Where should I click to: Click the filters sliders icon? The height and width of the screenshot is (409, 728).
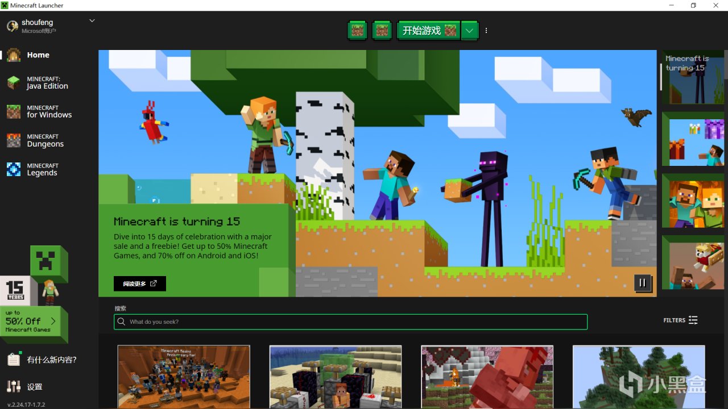click(x=693, y=320)
